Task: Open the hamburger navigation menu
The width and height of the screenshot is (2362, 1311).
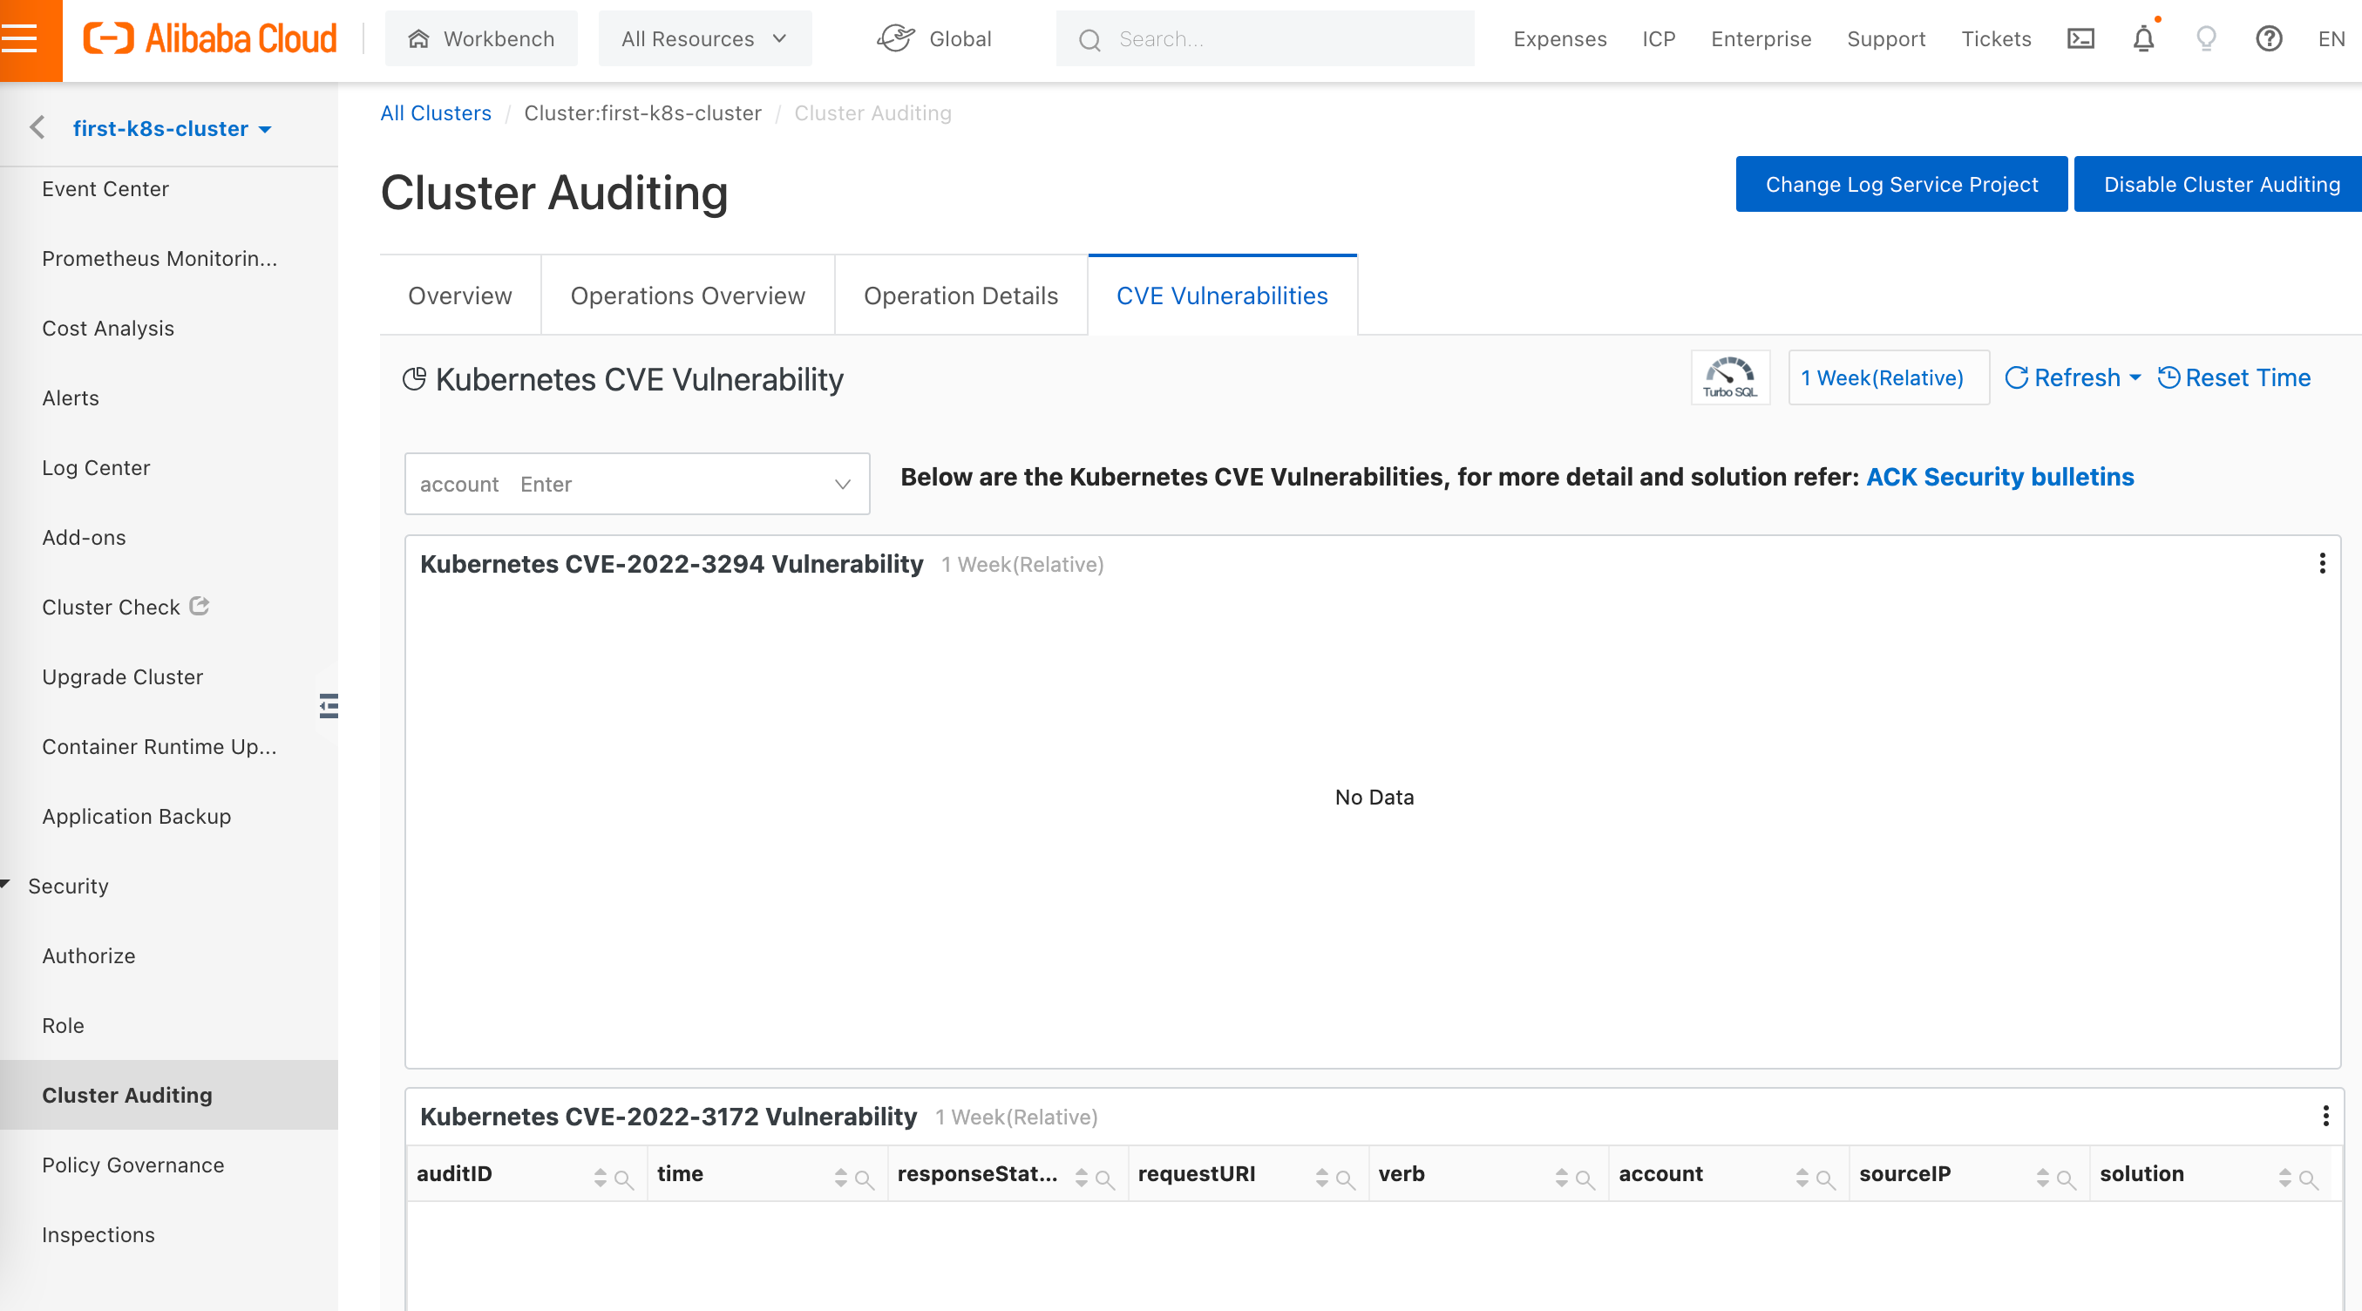Action: 20,38
